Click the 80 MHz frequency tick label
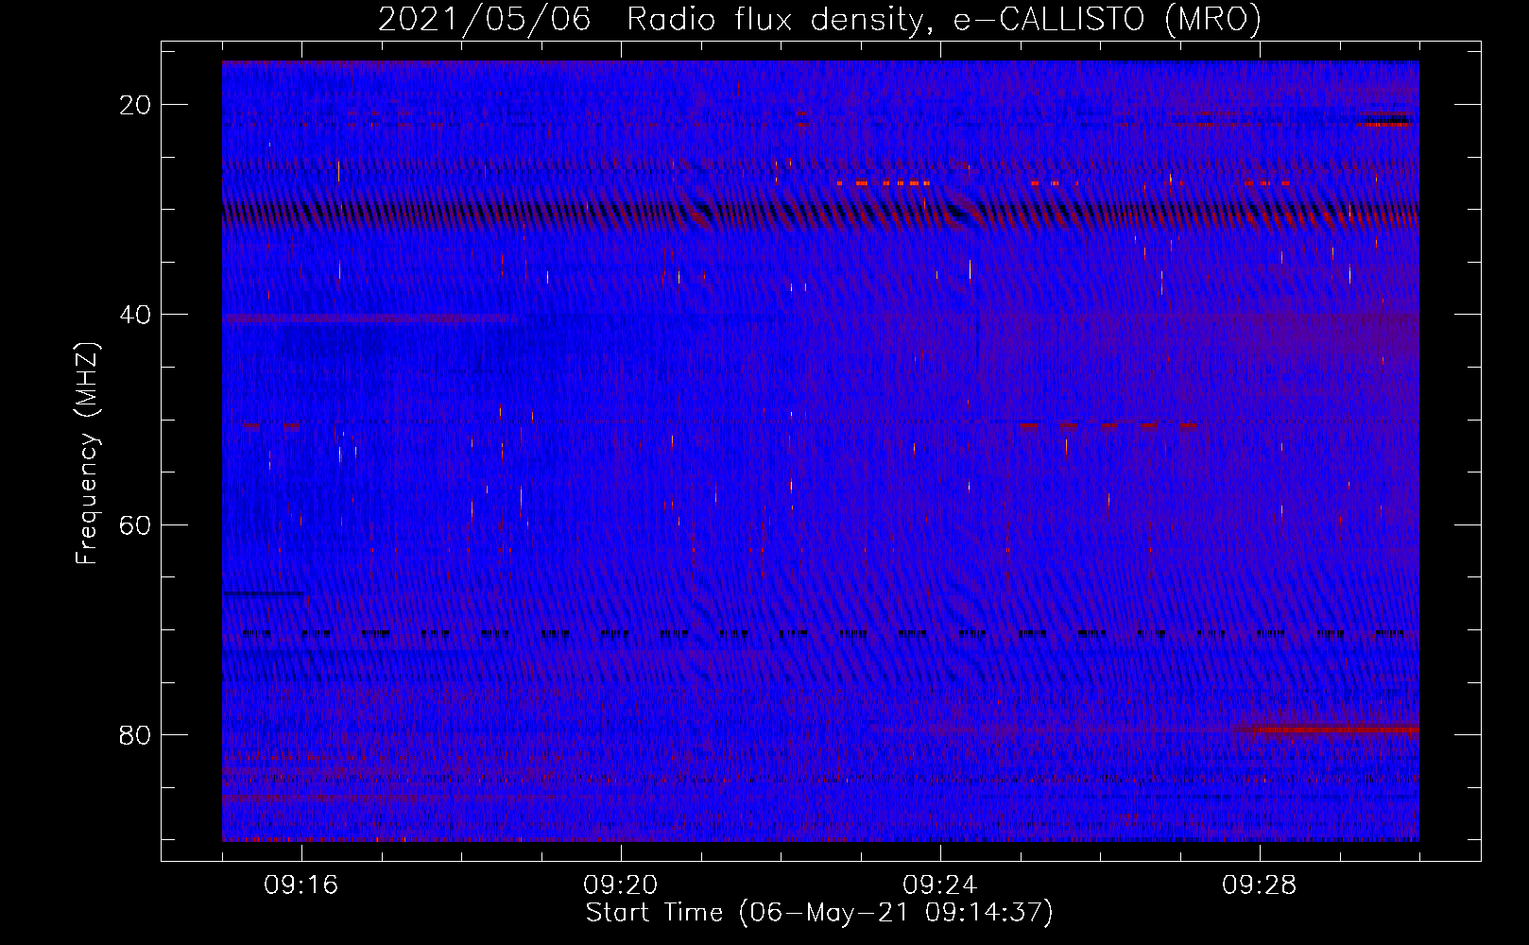 [136, 734]
